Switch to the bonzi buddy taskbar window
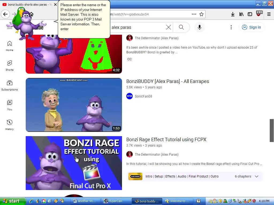The height and width of the screenshot is (205, 274). (x=147, y=201)
